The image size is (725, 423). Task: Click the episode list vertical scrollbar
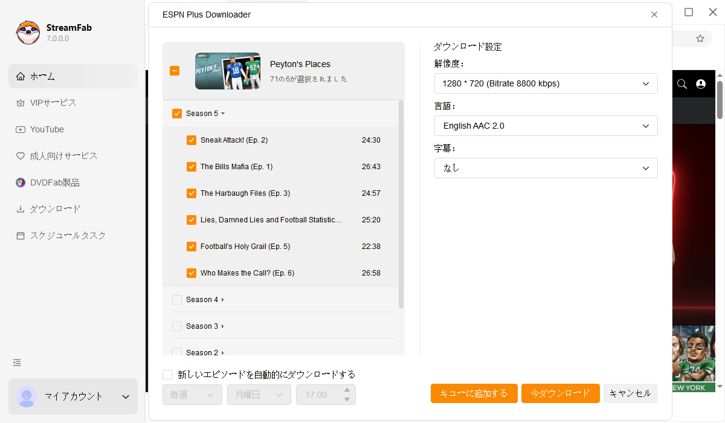(x=401, y=205)
